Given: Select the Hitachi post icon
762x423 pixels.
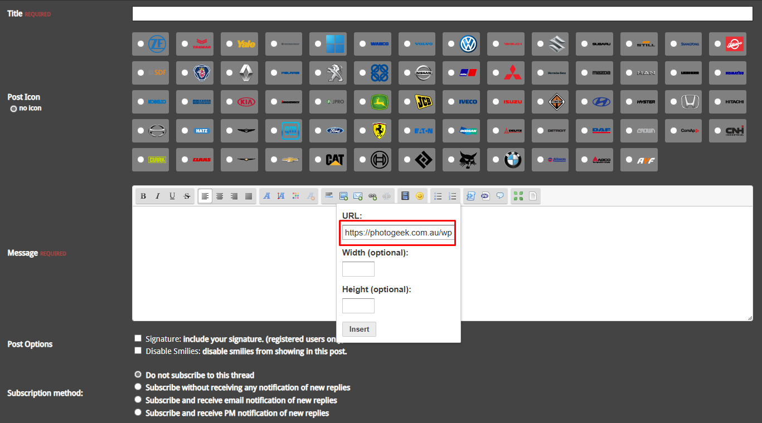Looking at the screenshot, I should [x=718, y=102].
